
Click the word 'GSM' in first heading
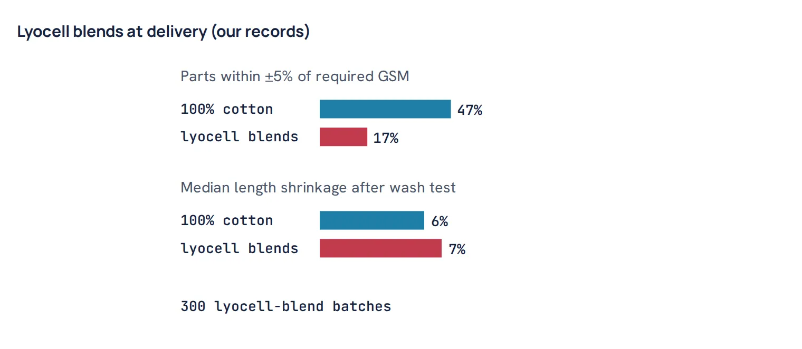coord(394,76)
